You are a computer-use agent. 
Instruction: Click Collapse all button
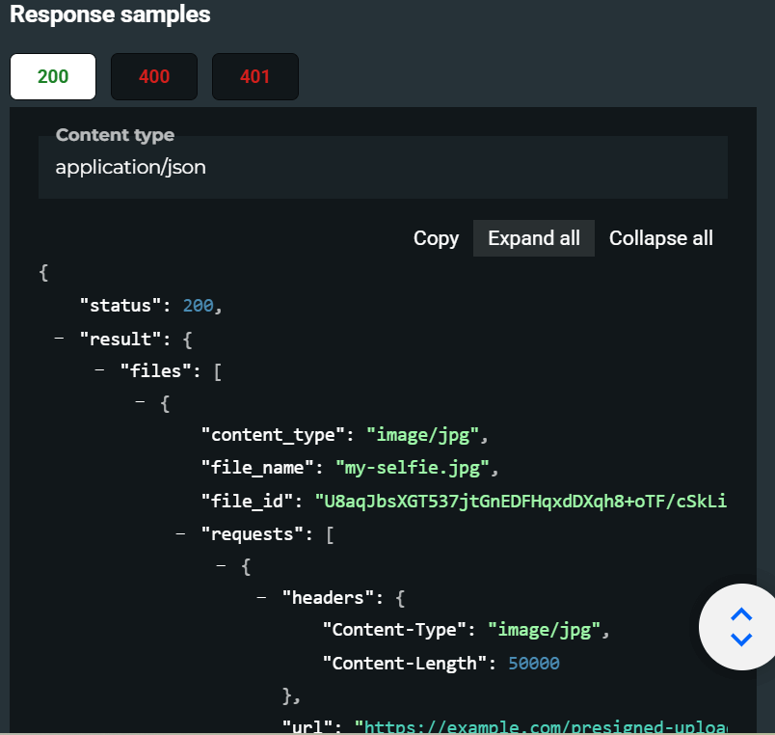[660, 238]
